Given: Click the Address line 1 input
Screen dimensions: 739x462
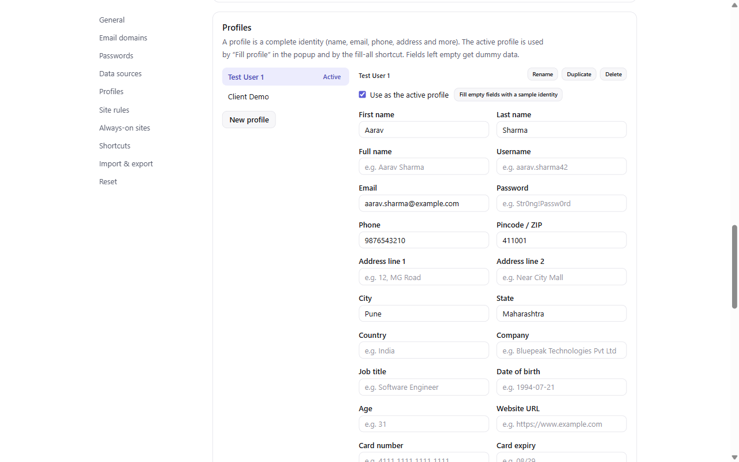Looking at the screenshot, I should click(x=424, y=277).
